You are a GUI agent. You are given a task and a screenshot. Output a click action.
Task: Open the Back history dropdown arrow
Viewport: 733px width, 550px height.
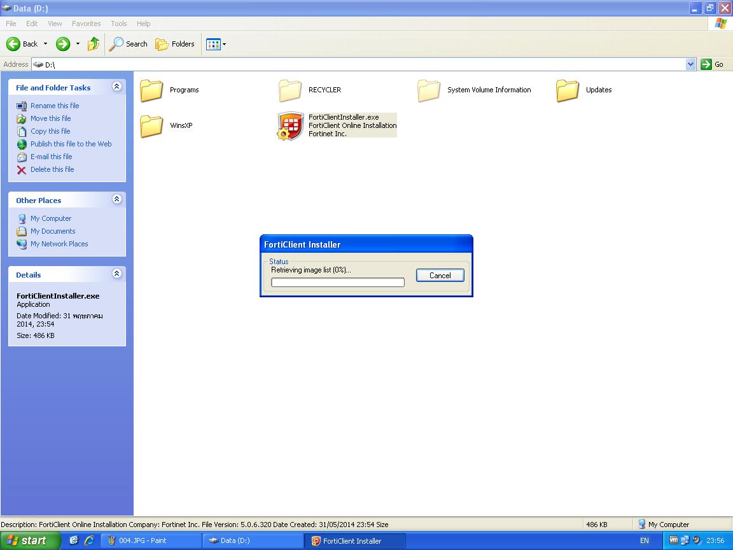point(45,44)
